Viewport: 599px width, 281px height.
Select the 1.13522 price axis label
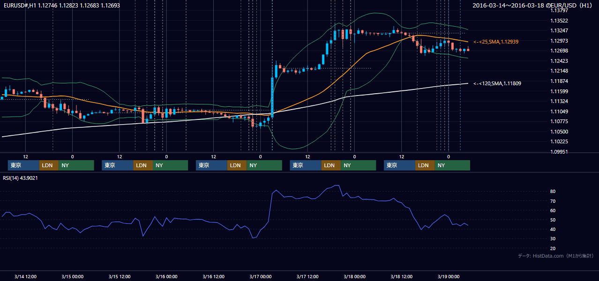pyautogui.click(x=559, y=21)
